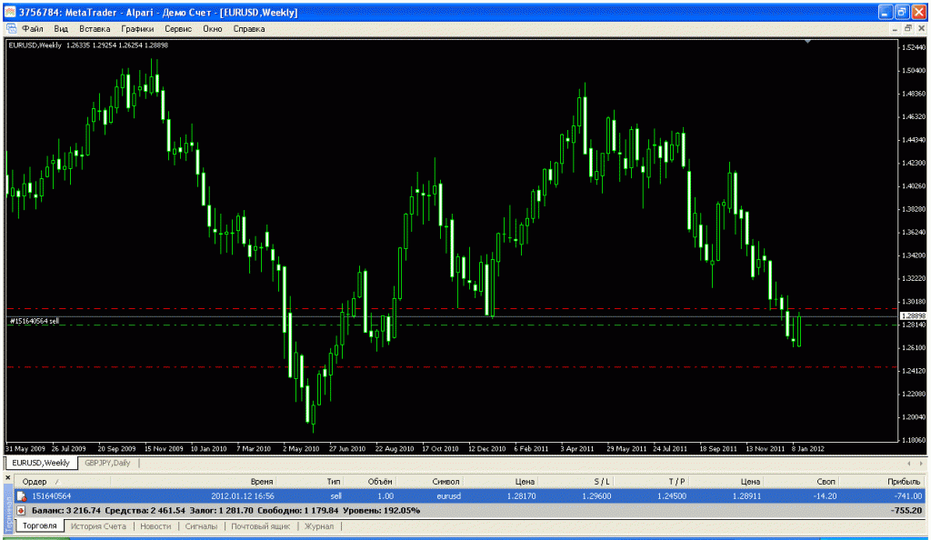The width and height of the screenshot is (931, 540).
Task: Click the MetaTrader app icon in title bar
Action: (x=11, y=11)
